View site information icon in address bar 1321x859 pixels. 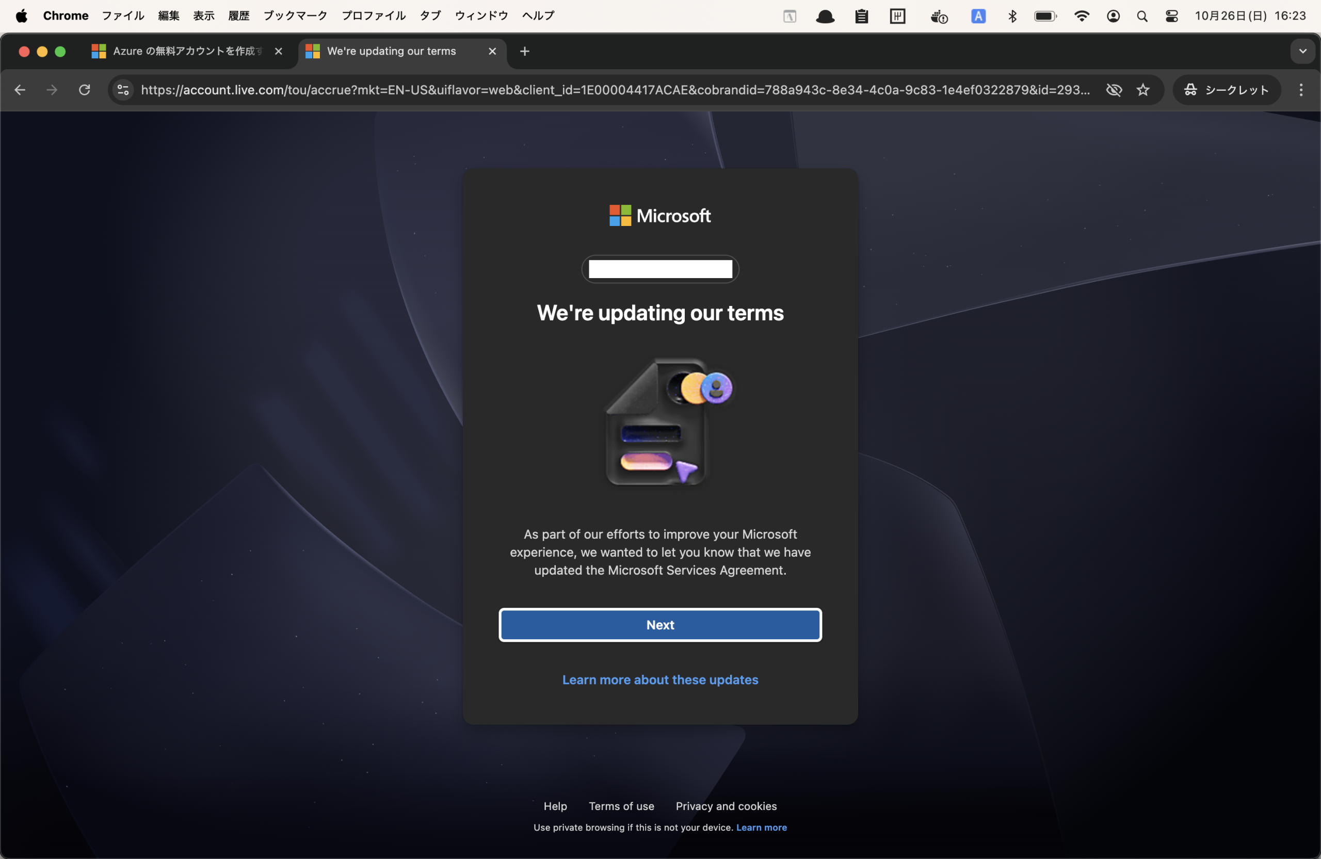click(123, 90)
